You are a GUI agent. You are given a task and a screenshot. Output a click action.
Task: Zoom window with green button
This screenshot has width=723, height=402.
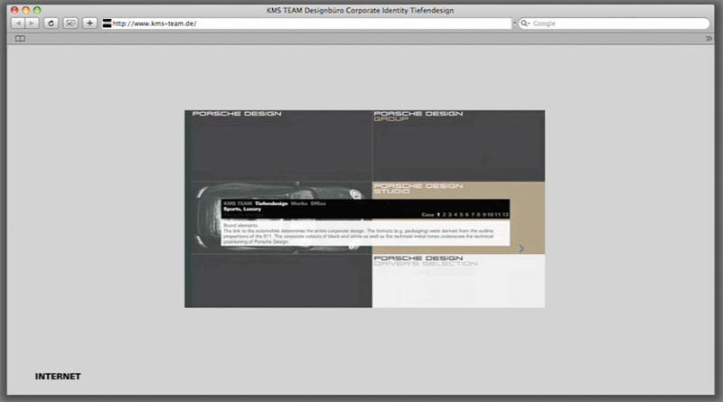pyautogui.click(x=37, y=10)
